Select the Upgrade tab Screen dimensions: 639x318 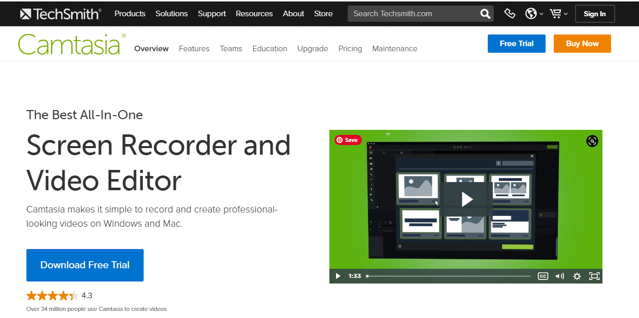(x=313, y=49)
